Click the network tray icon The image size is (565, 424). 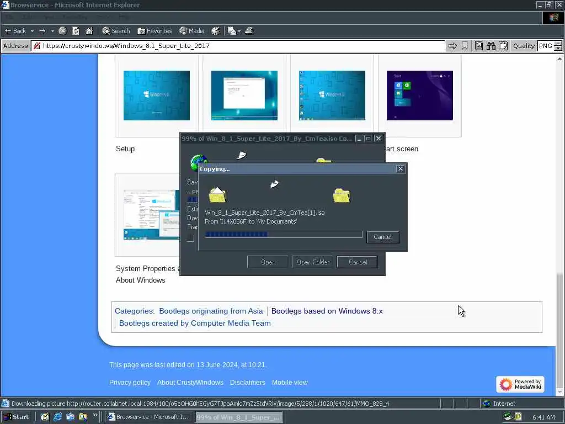pyautogui.click(x=508, y=417)
